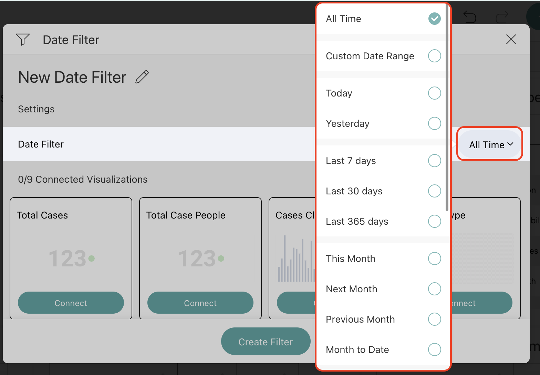
Task: Choose This Month from the list
Action: coord(434,259)
